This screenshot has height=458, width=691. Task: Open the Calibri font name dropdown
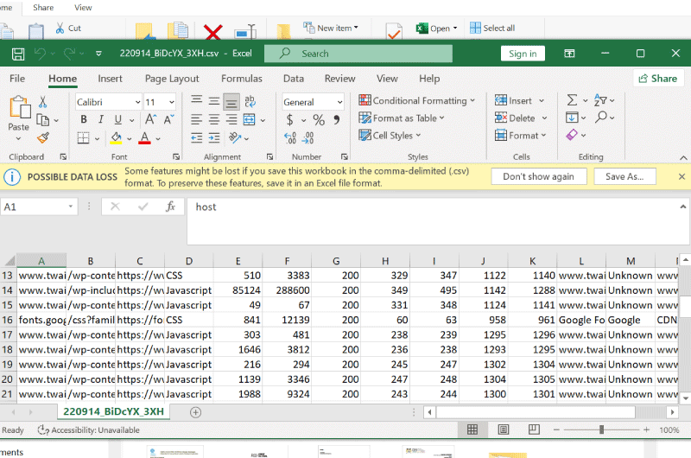point(137,102)
